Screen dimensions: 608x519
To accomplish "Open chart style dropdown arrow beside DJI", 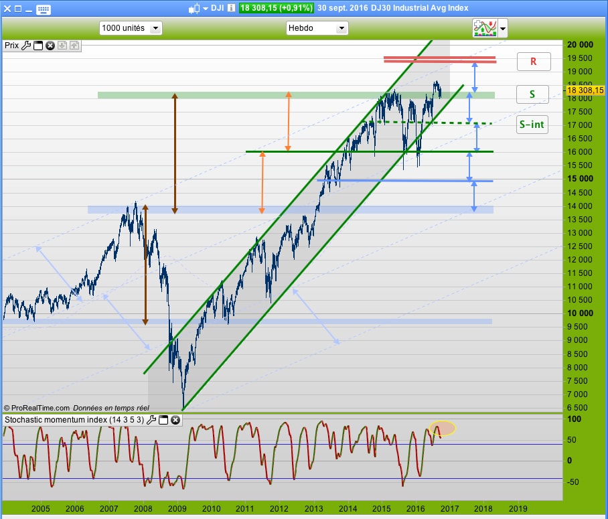I will pos(206,8).
